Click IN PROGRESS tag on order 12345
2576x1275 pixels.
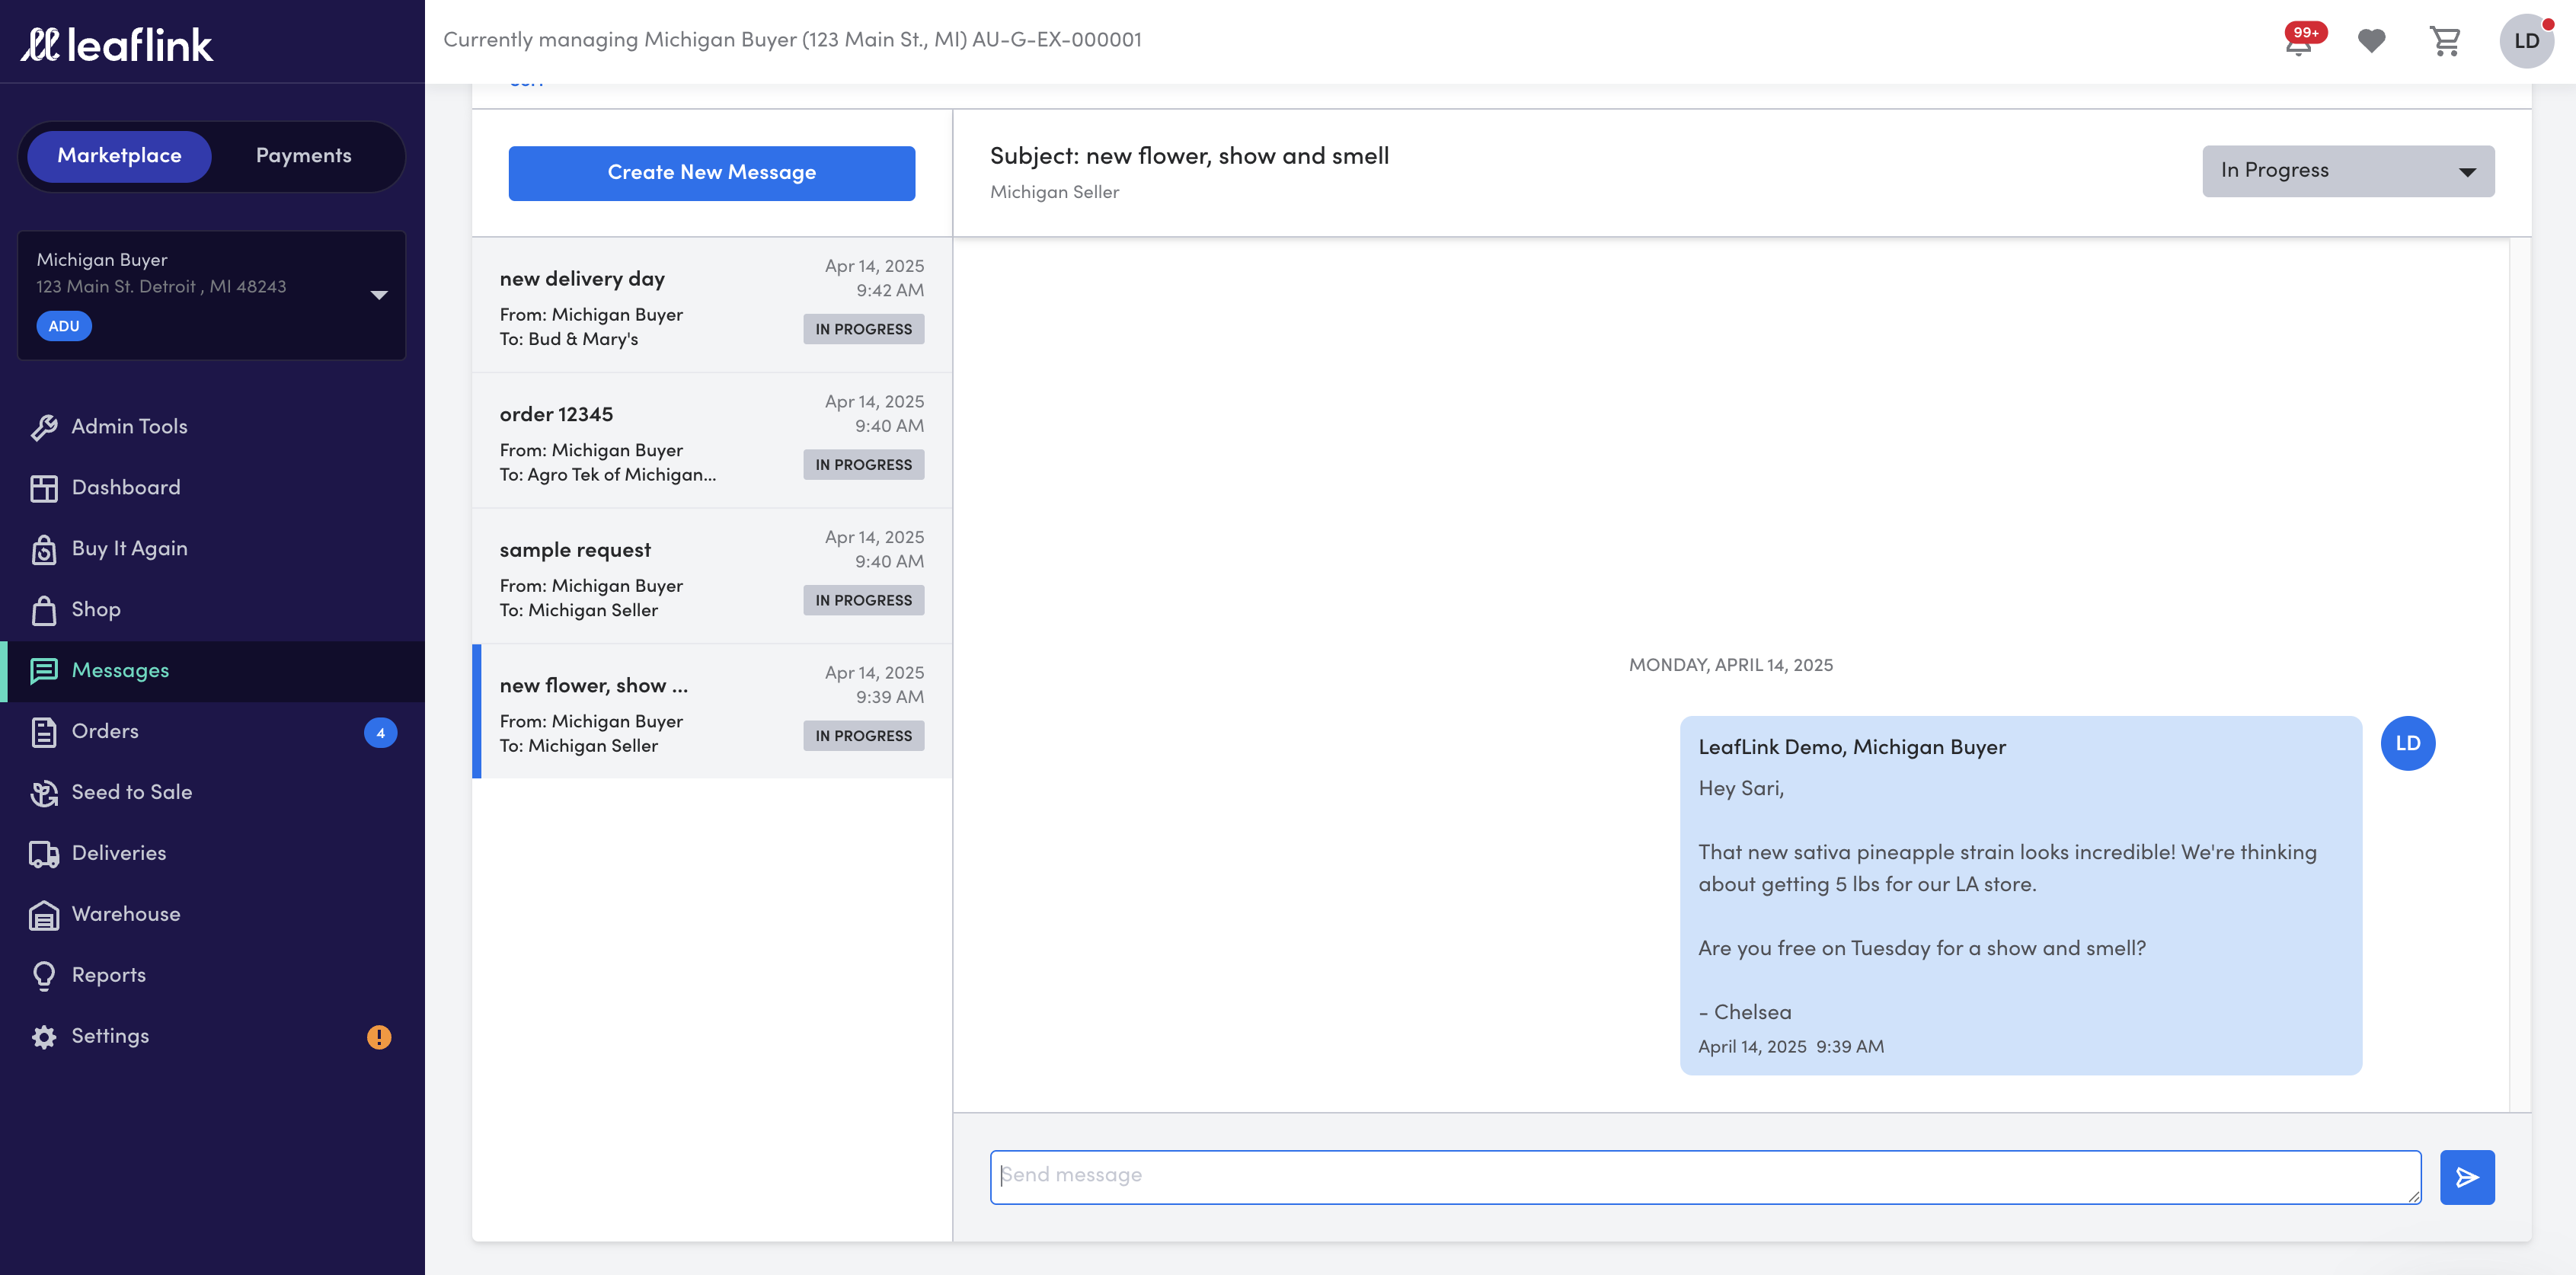[x=863, y=465]
